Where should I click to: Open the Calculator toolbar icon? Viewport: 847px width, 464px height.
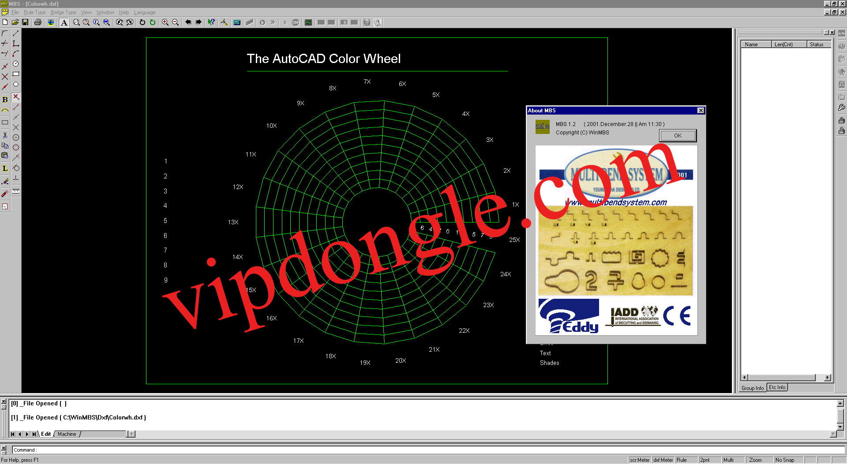click(x=237, y=22)
